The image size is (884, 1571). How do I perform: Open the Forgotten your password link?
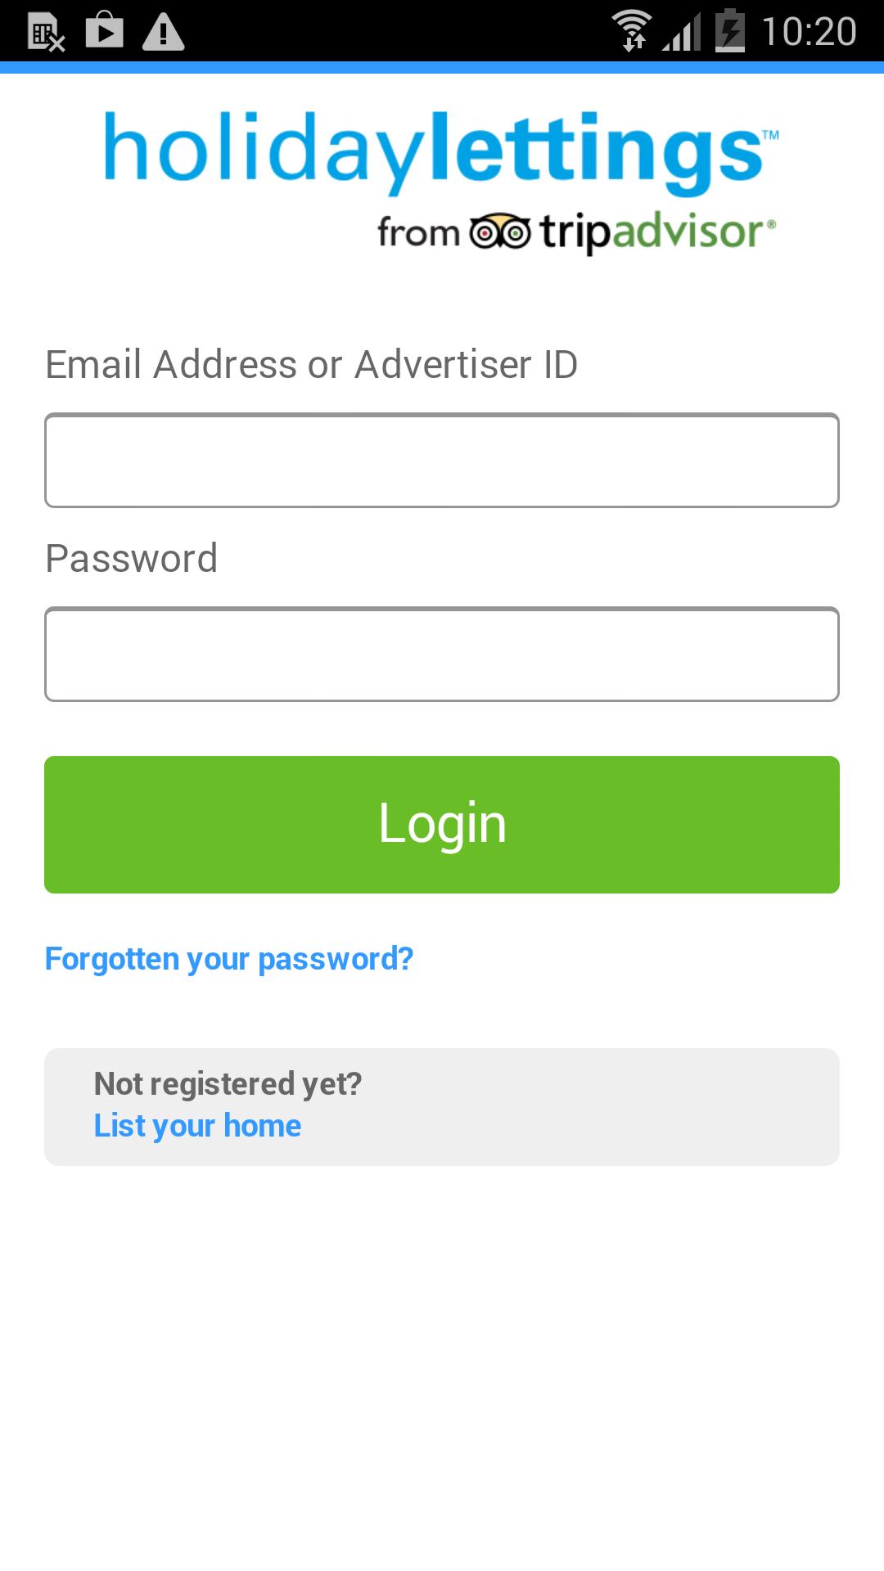229,959
